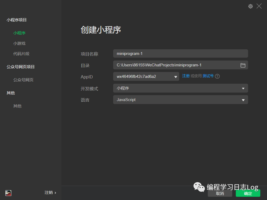
Task: Show AppID help question mark icon
Action: click(x=217, y=76)
